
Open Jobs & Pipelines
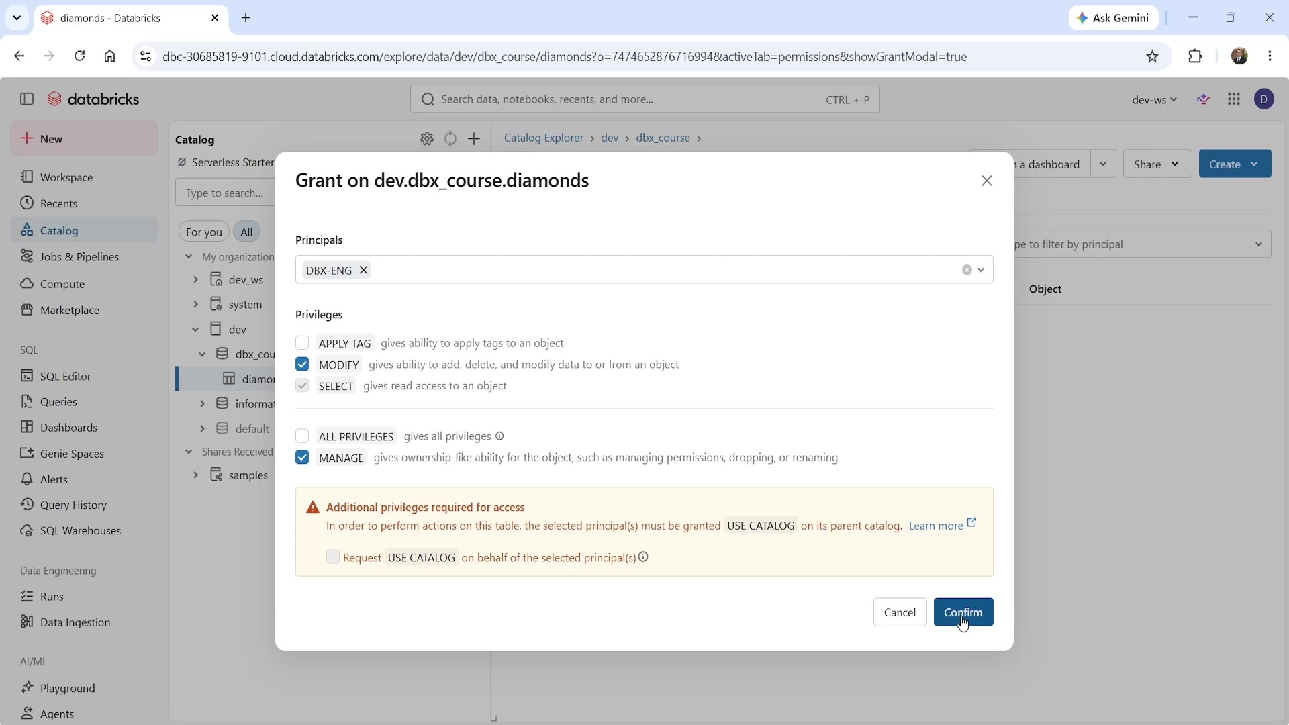[84, 257]
